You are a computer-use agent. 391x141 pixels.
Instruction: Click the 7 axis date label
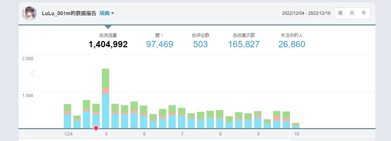click(x=182, y=134)
